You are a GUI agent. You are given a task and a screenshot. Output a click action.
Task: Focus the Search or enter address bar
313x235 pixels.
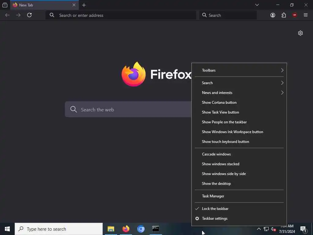(121, 15)
